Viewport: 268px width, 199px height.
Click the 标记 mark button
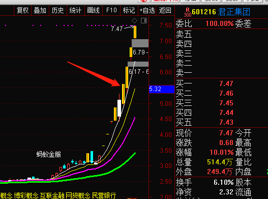point(129,11)
